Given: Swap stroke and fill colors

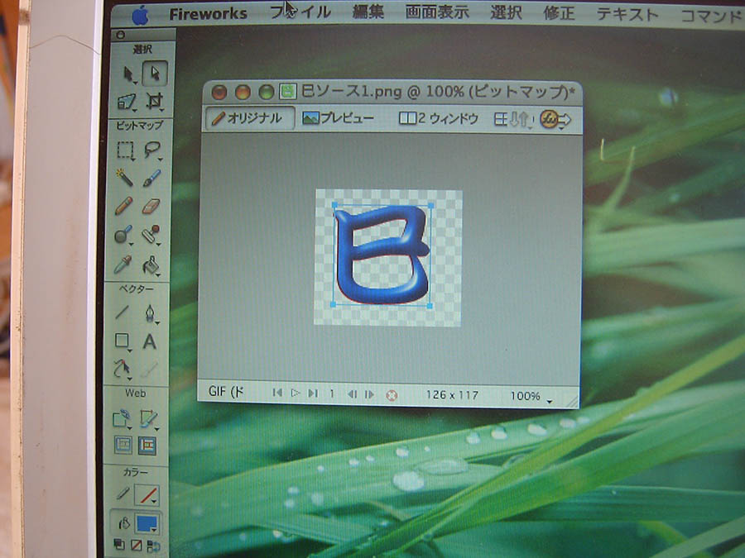Looking at the screenshot, I should click(153, 546).
